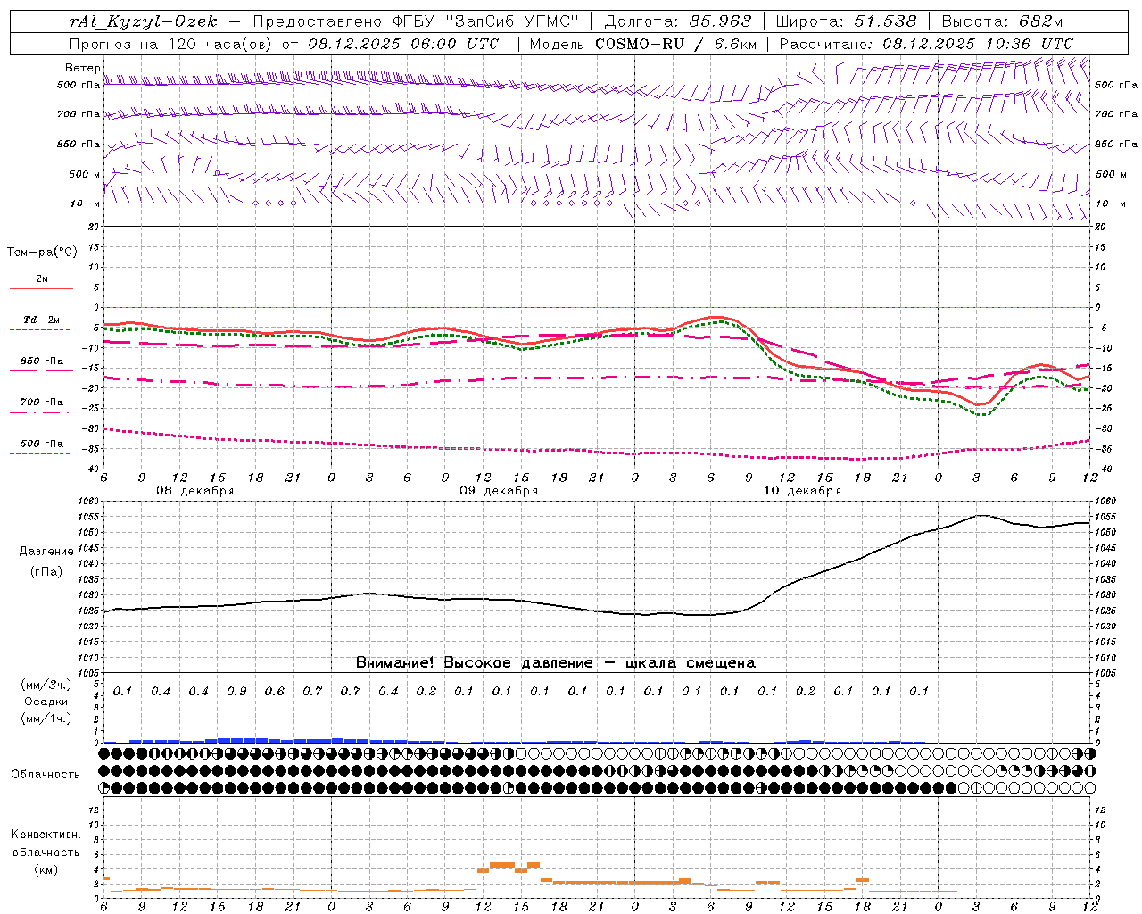
Task: Click the 850 гПа temperature legend entry
Action: pos(42,361)
